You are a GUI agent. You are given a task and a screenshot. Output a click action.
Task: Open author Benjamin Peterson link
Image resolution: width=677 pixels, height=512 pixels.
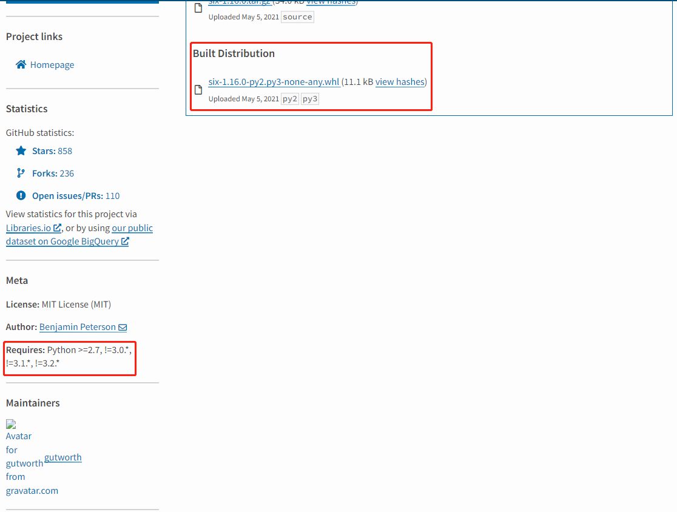click(x=77, y=327)
